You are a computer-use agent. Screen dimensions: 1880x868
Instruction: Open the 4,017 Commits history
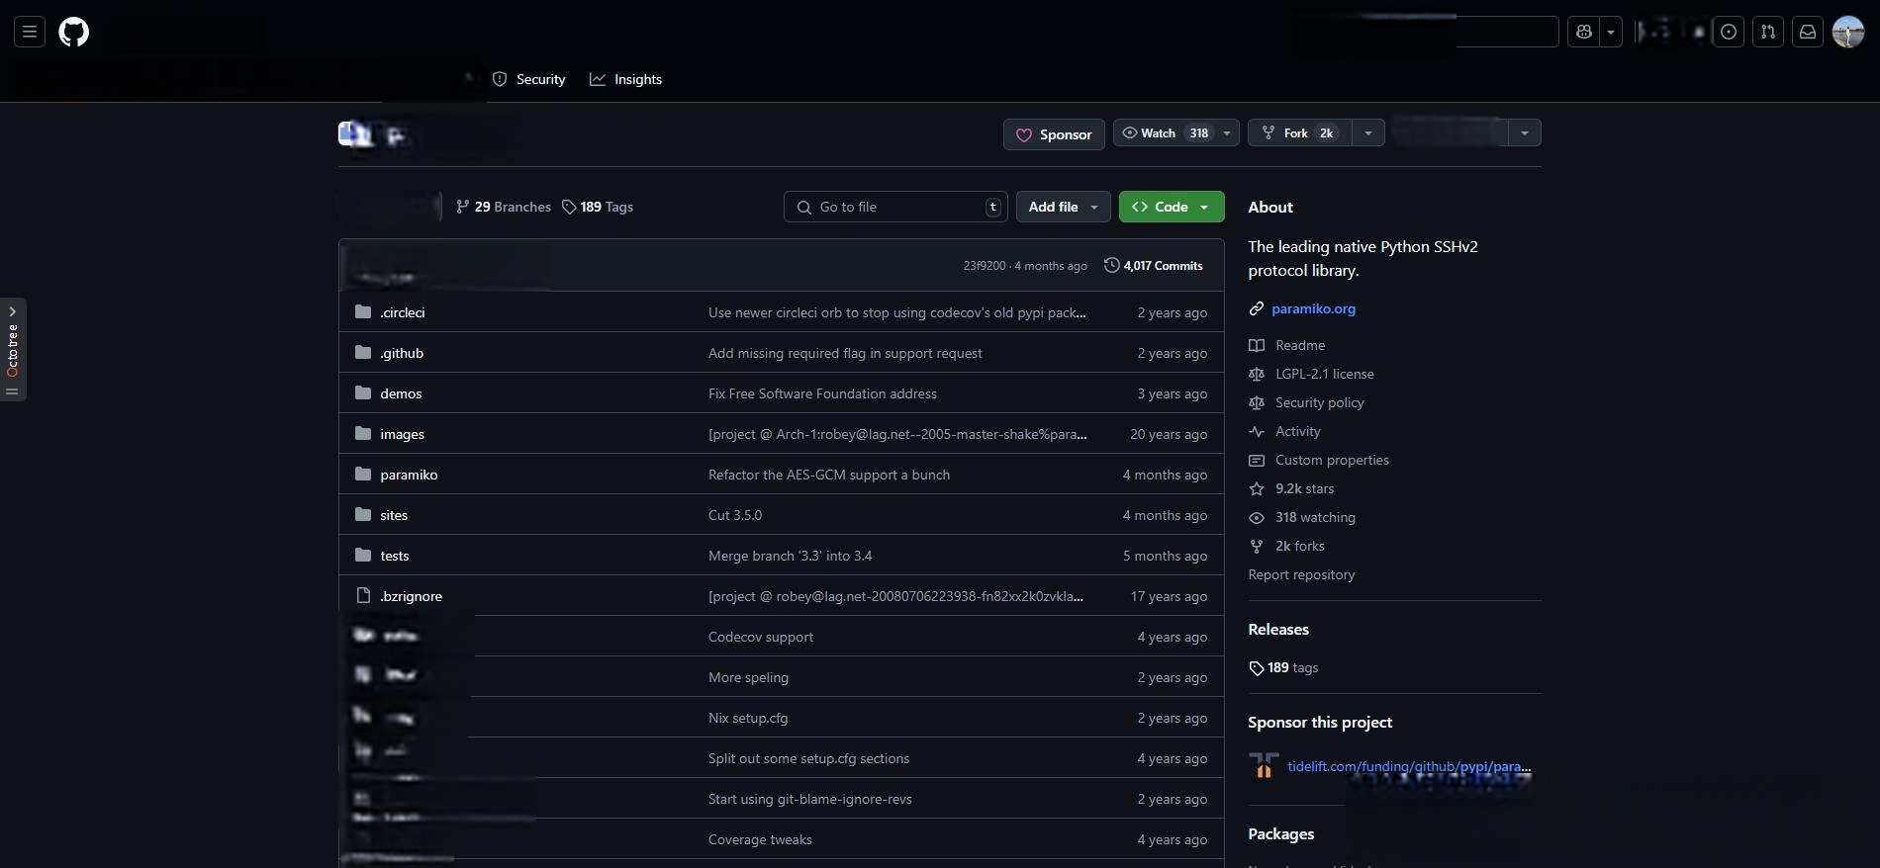[1154, 265]
